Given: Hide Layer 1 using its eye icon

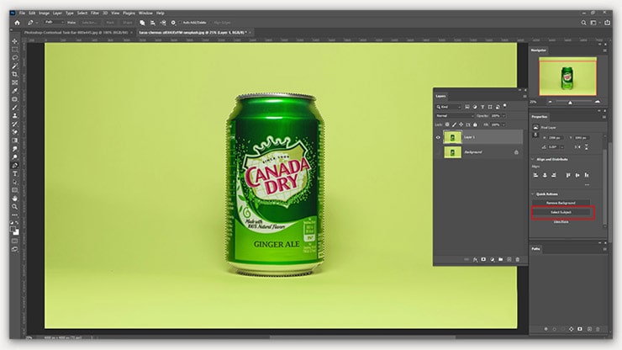Looking at the screenshot, I should (440, 136).
